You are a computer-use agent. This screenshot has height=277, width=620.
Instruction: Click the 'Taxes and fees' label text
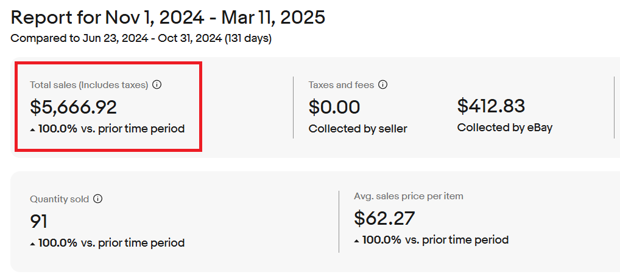[340, 85]
